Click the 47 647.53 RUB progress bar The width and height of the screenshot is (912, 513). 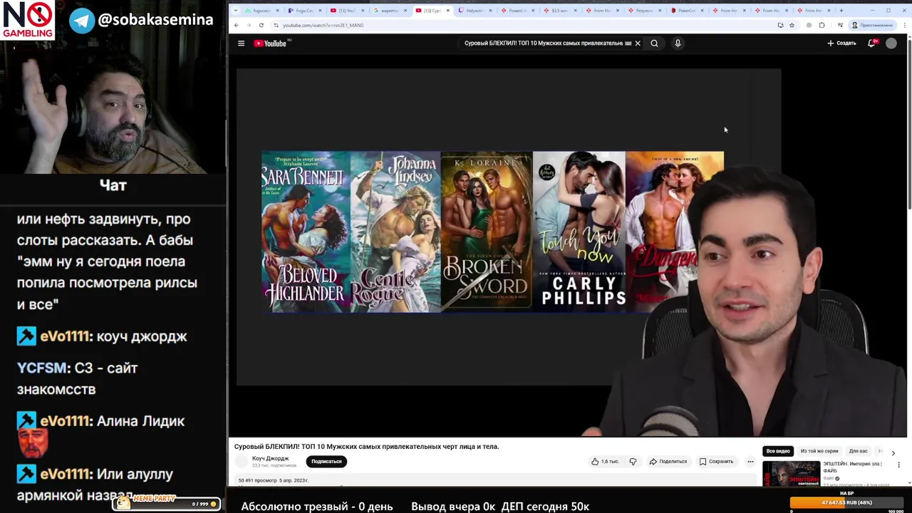point(847,502)
